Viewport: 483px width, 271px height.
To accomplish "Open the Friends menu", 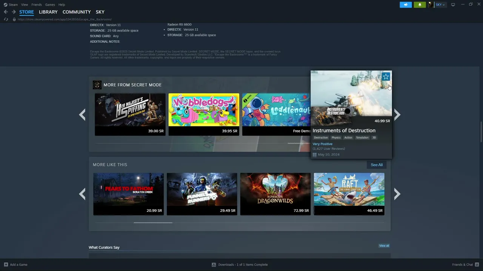I will tap(37, 5).
